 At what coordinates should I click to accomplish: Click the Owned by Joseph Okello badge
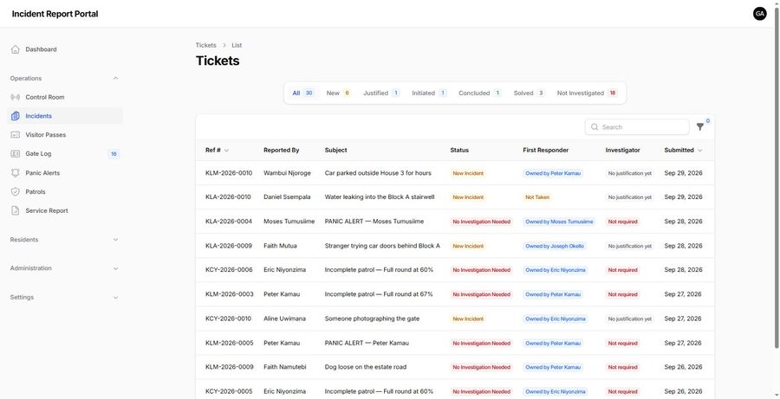(555, 246)
